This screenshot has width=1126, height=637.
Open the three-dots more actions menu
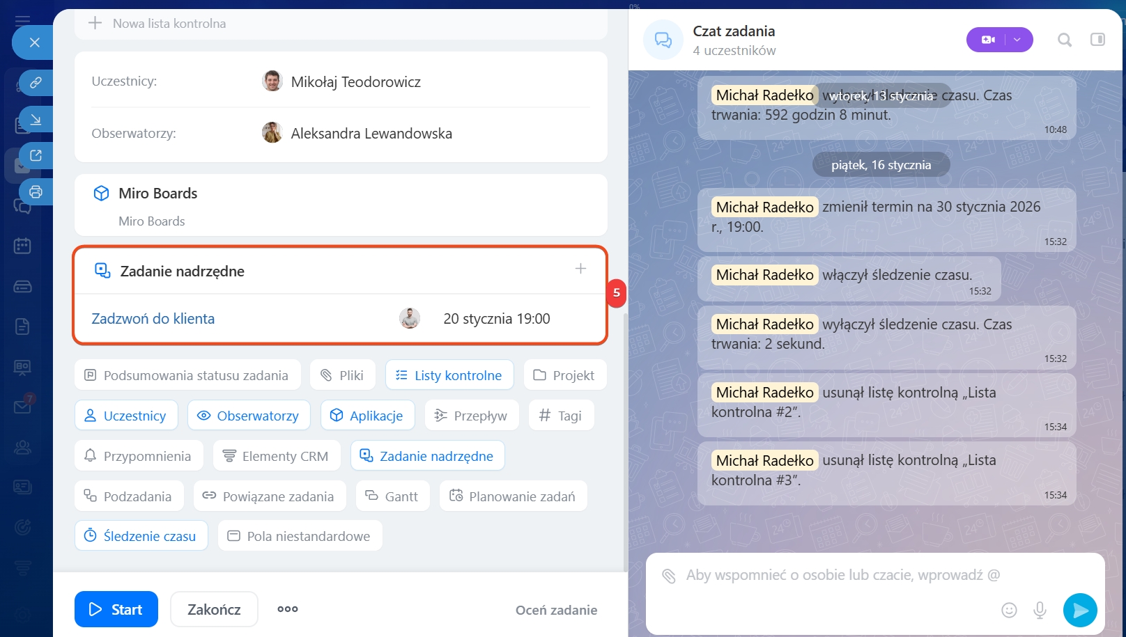coord(287,609)
